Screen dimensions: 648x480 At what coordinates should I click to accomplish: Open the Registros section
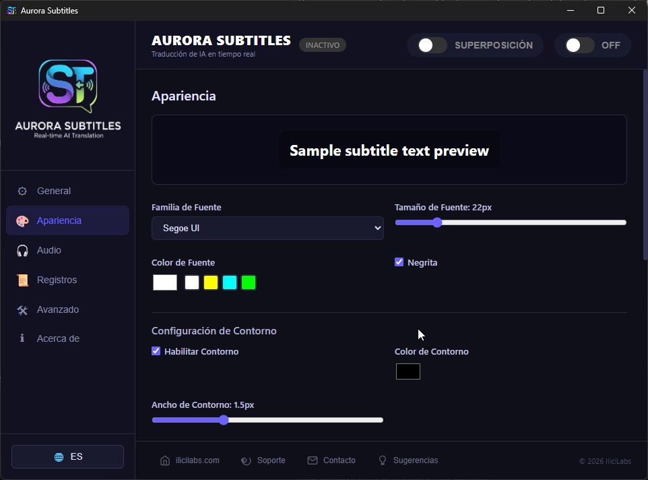68,280
